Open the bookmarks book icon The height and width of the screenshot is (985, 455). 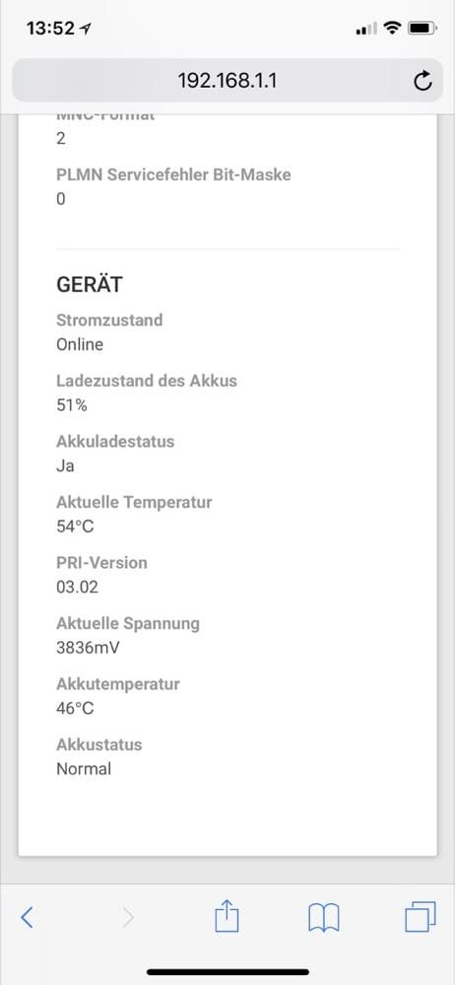click(x=324, y=918)
